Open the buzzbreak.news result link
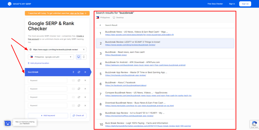The image size is (259, 130). (116, 55)
